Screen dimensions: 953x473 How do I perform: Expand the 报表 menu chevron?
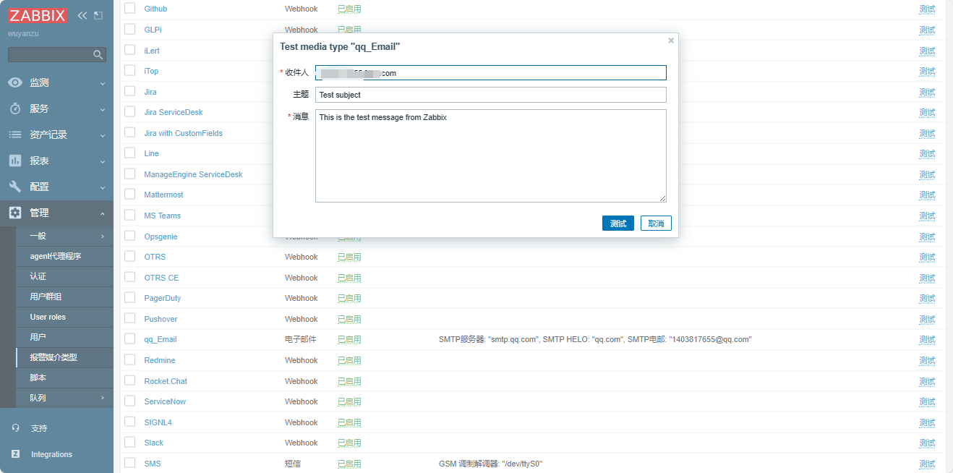tap(103, 161)
